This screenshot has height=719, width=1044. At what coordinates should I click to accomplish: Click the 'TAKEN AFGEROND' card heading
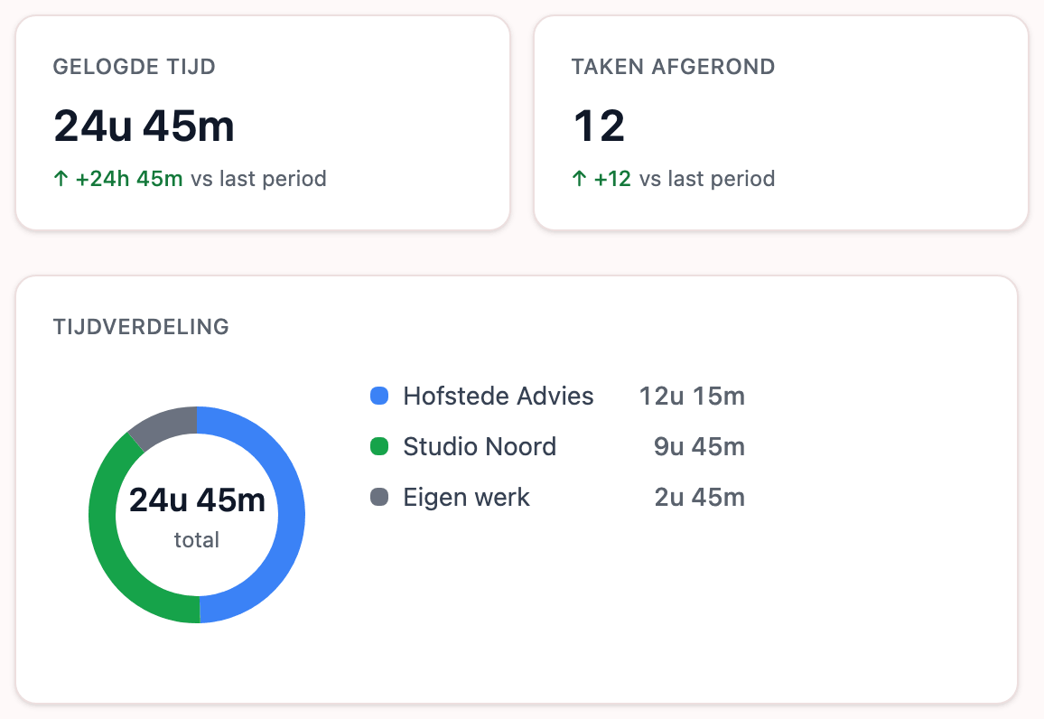coord(673,67)
